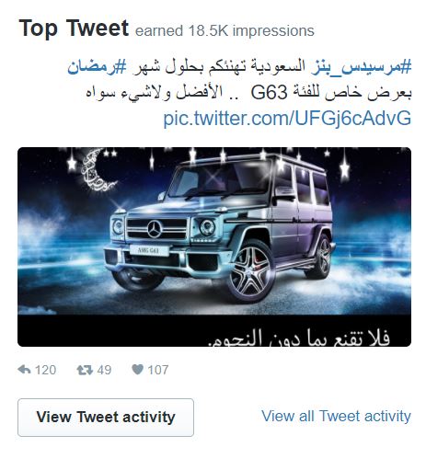Click the retweet count 49

[x=104, y=370]
